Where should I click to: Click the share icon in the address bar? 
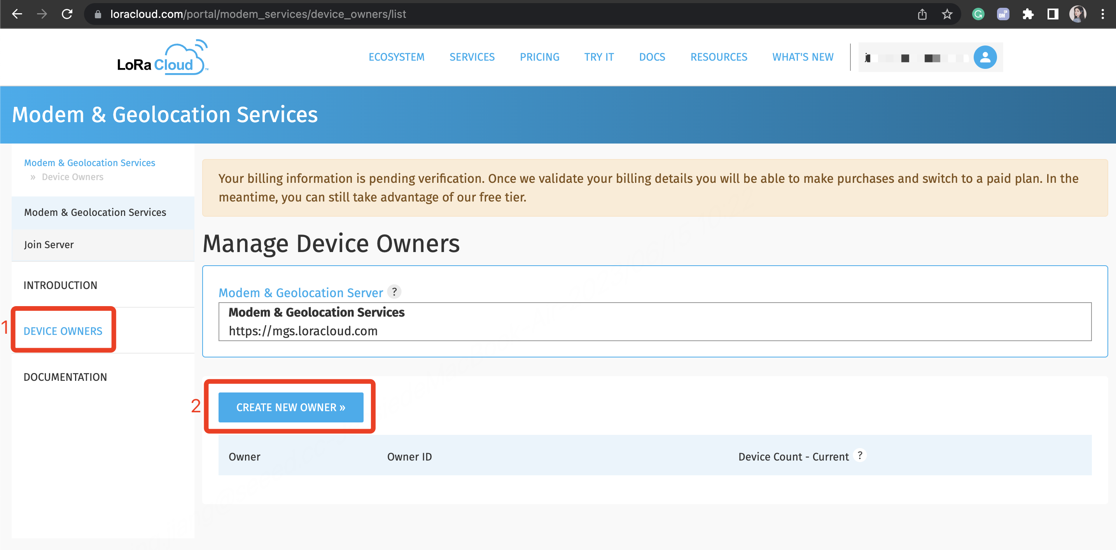922,14
